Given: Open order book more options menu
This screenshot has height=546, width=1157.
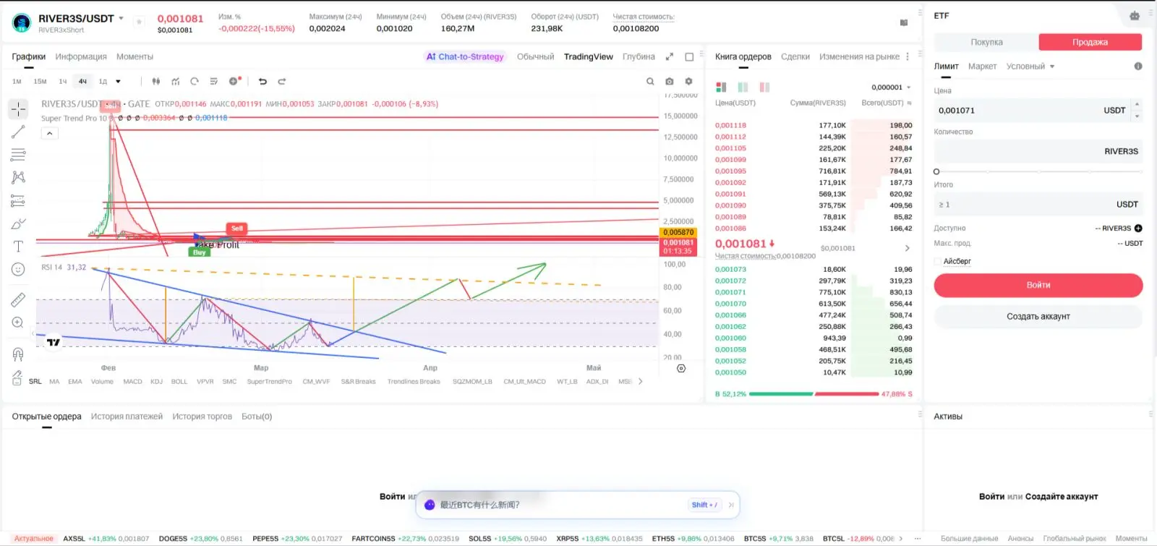Looking at the screenshot, I should 908,56.
